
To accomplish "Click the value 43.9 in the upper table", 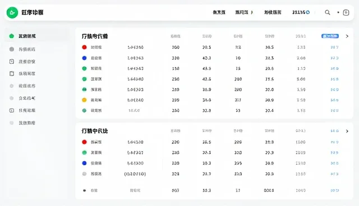I will [206, 68].
